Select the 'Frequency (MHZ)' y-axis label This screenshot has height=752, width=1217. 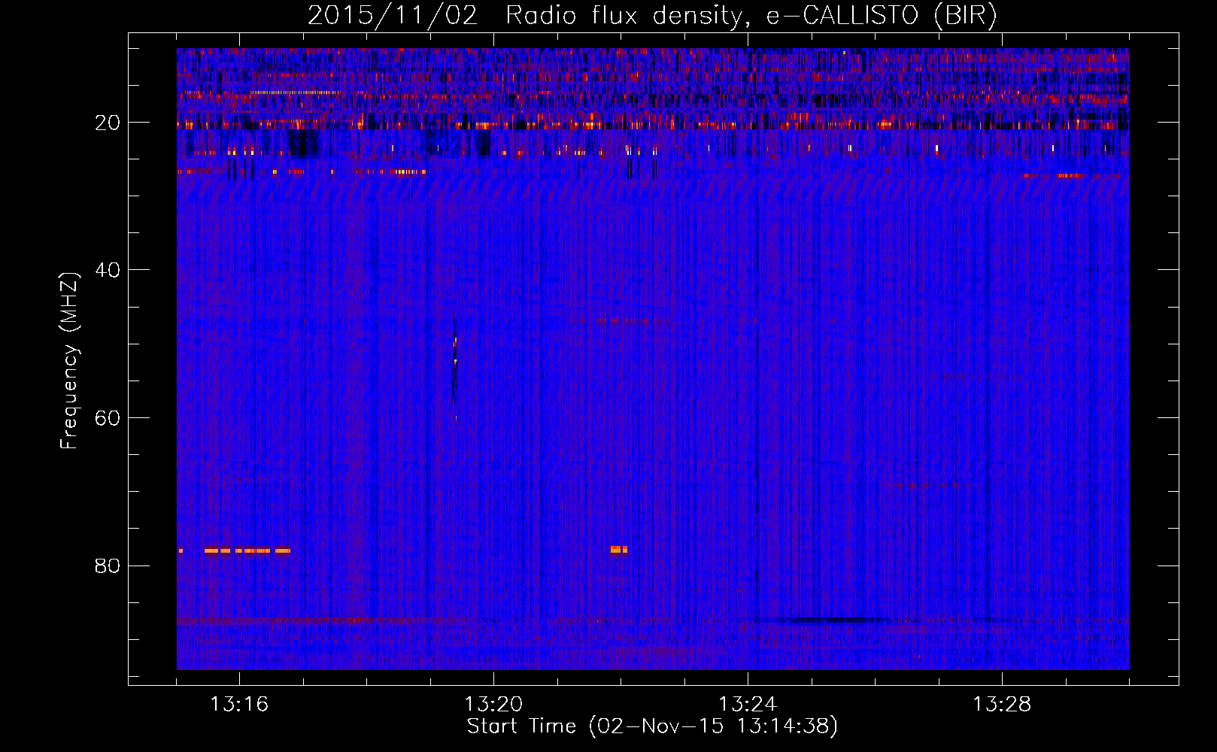69,361
